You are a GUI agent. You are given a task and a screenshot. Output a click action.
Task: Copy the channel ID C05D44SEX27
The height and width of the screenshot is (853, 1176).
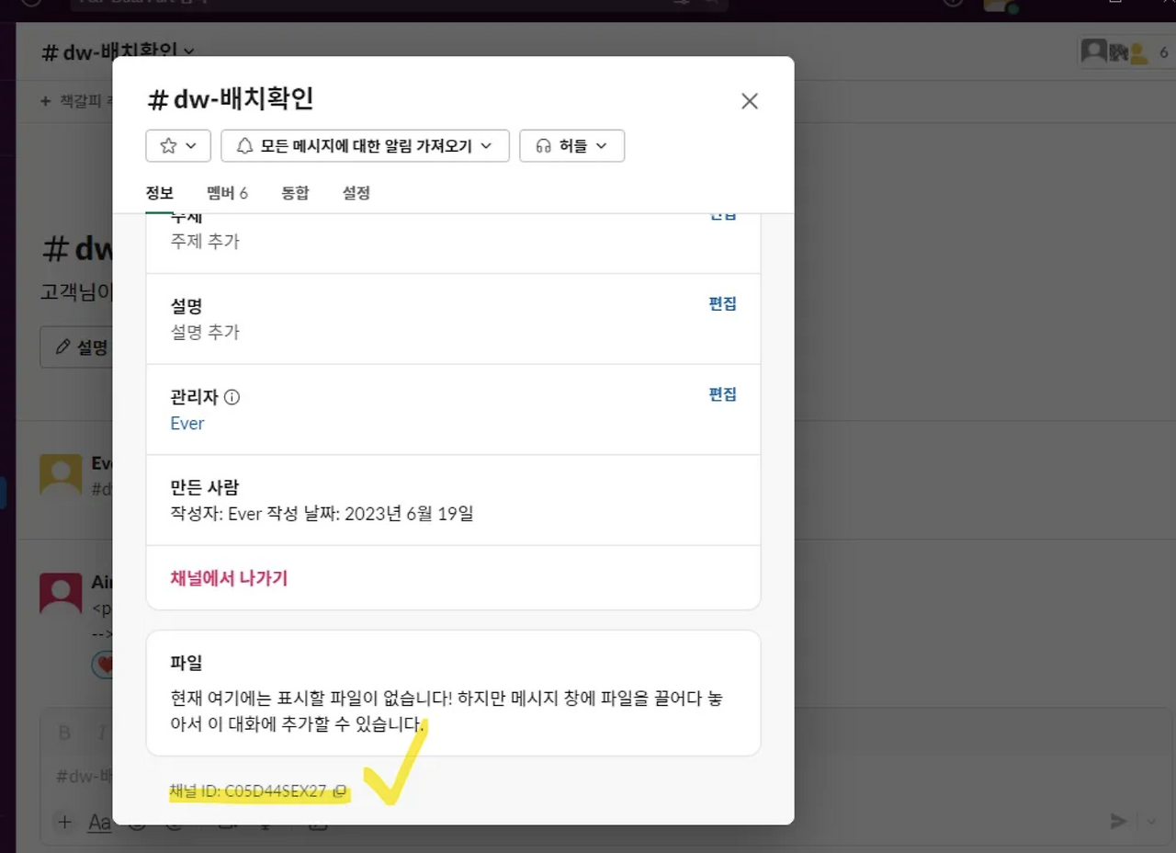(x=340, y=790)
